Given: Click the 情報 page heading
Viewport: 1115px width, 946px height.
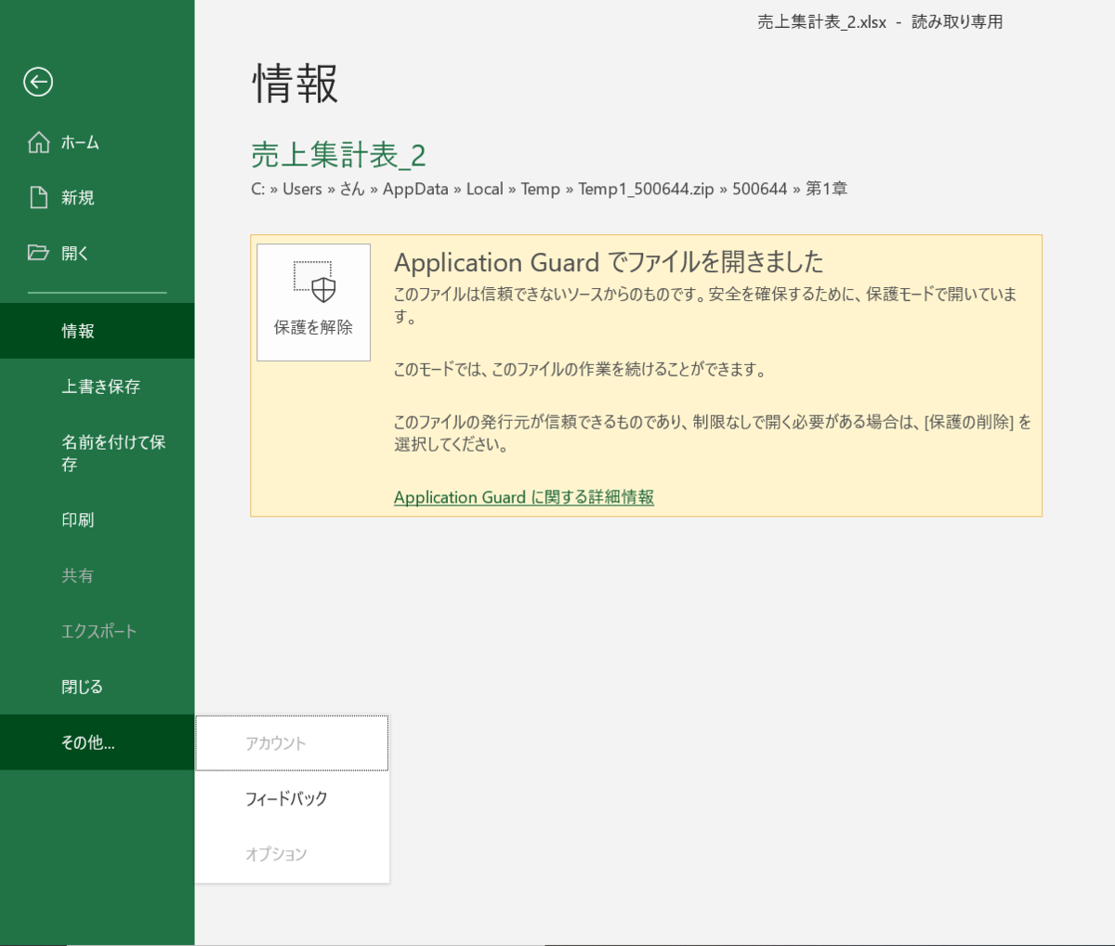Looking at the screenshot, I should (295, 84).
